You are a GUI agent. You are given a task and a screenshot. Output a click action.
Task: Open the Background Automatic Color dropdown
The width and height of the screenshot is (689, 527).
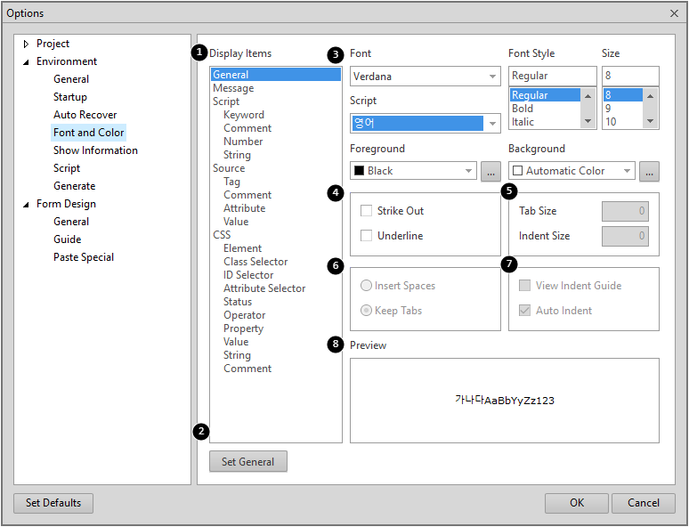point(572,171)
